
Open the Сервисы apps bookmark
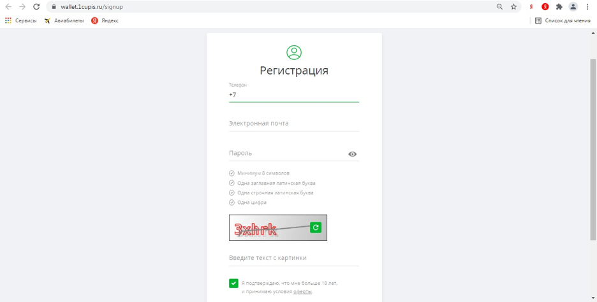coord(20,20)
